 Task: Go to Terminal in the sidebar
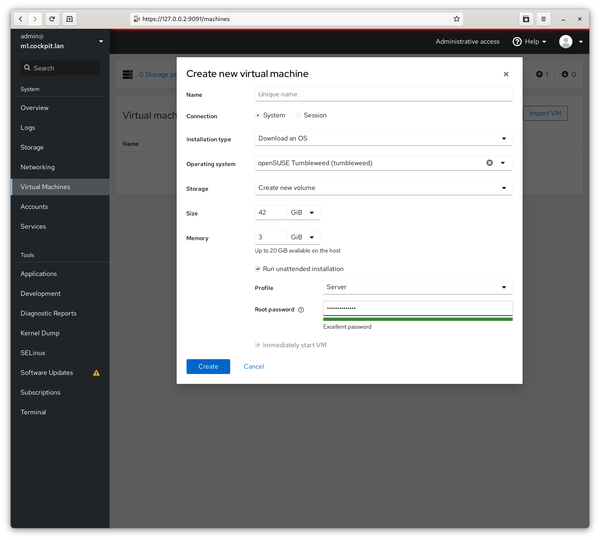tap(33, 412)
